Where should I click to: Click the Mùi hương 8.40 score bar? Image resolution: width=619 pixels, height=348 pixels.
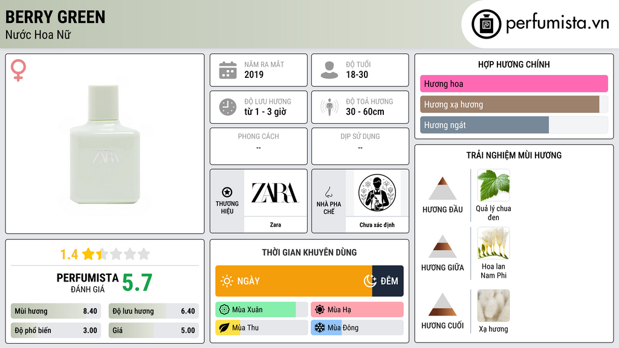point(56,311)
